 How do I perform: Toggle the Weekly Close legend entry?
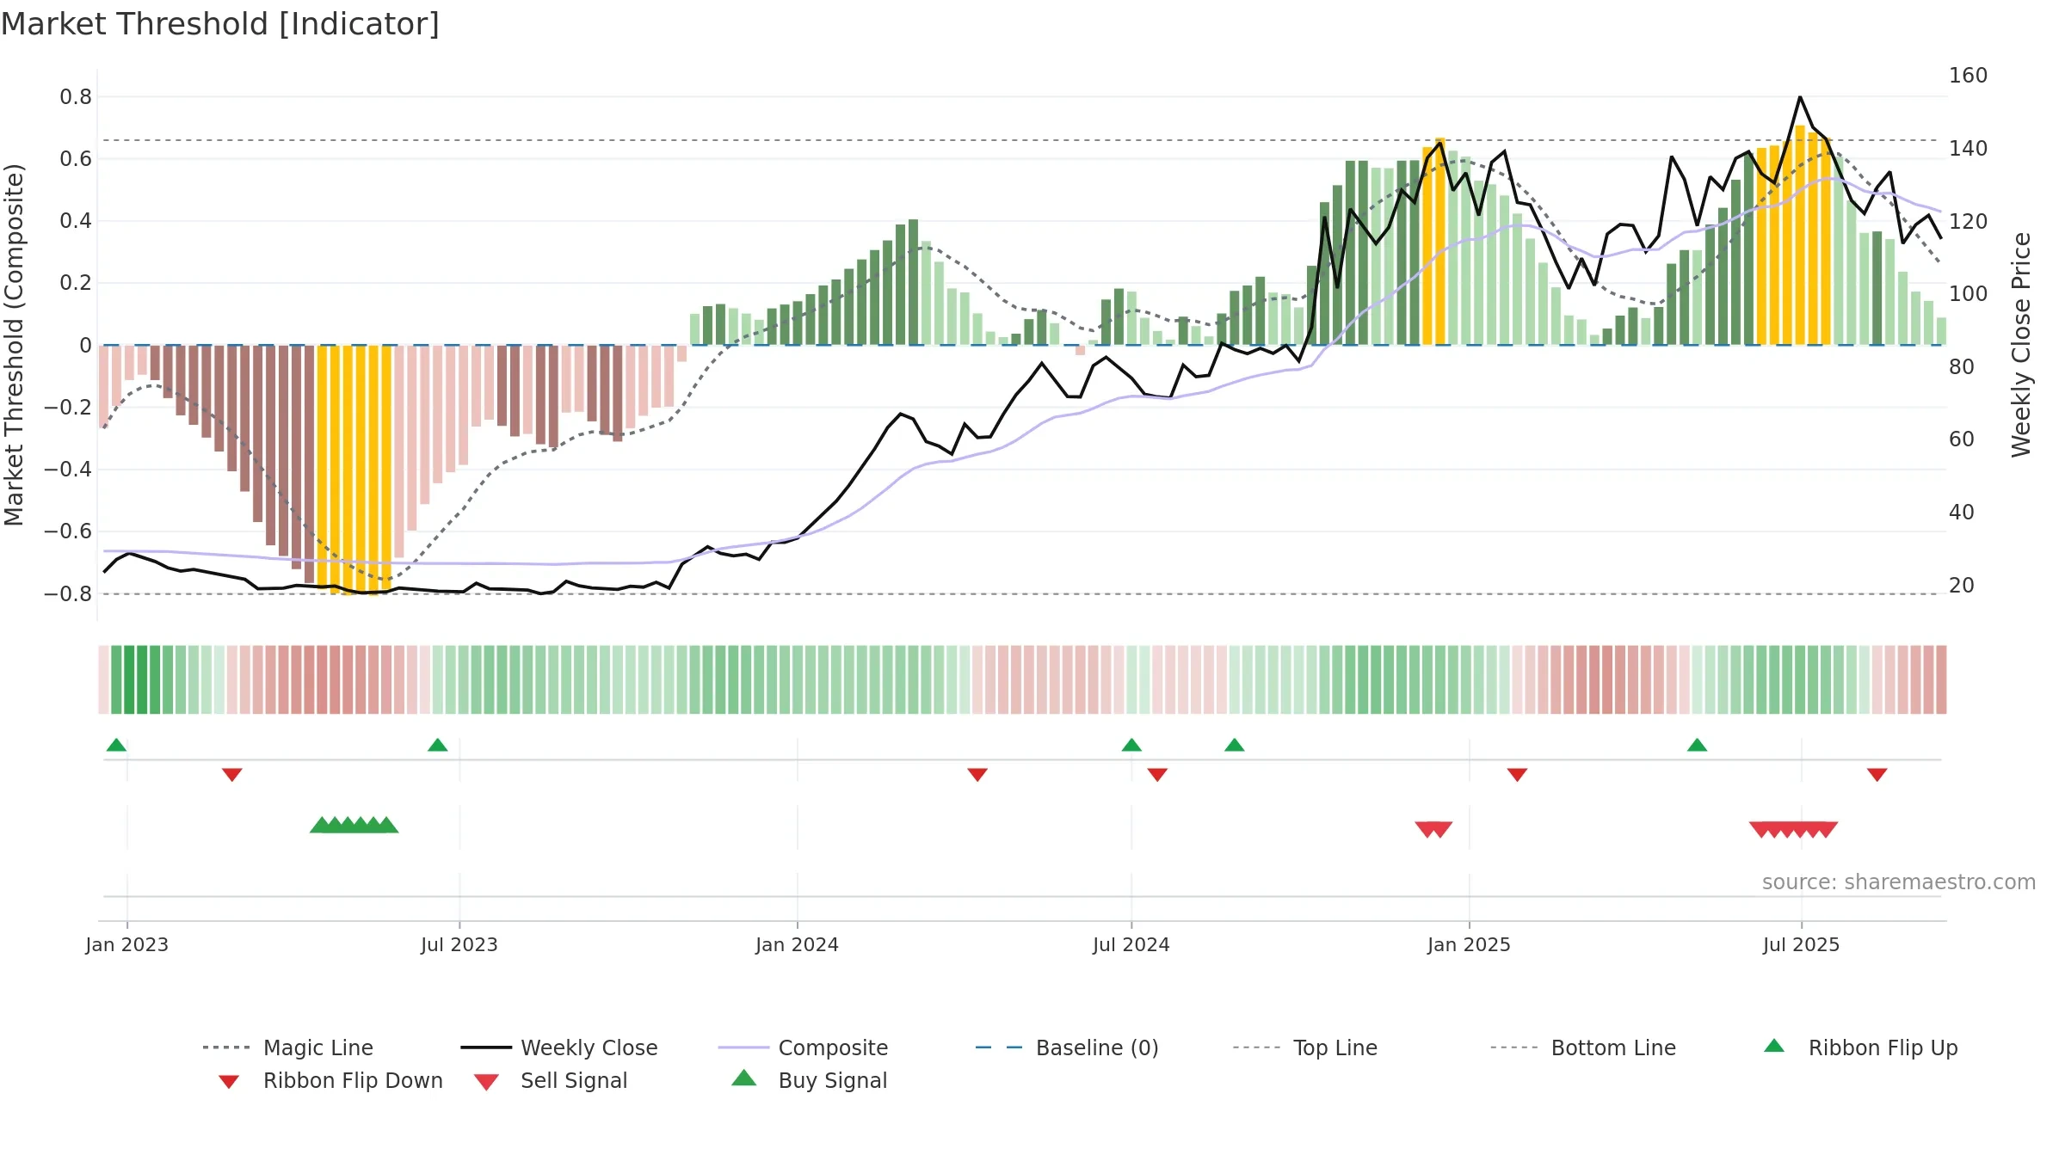pyautogui.click(x=559, y=1047)
